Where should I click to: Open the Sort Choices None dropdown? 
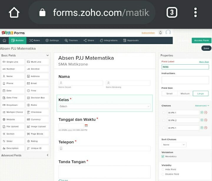coord(174,145)
